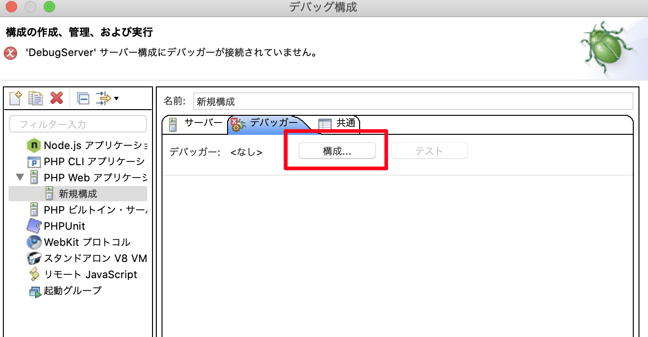Click the 名前 name input field

413,101
